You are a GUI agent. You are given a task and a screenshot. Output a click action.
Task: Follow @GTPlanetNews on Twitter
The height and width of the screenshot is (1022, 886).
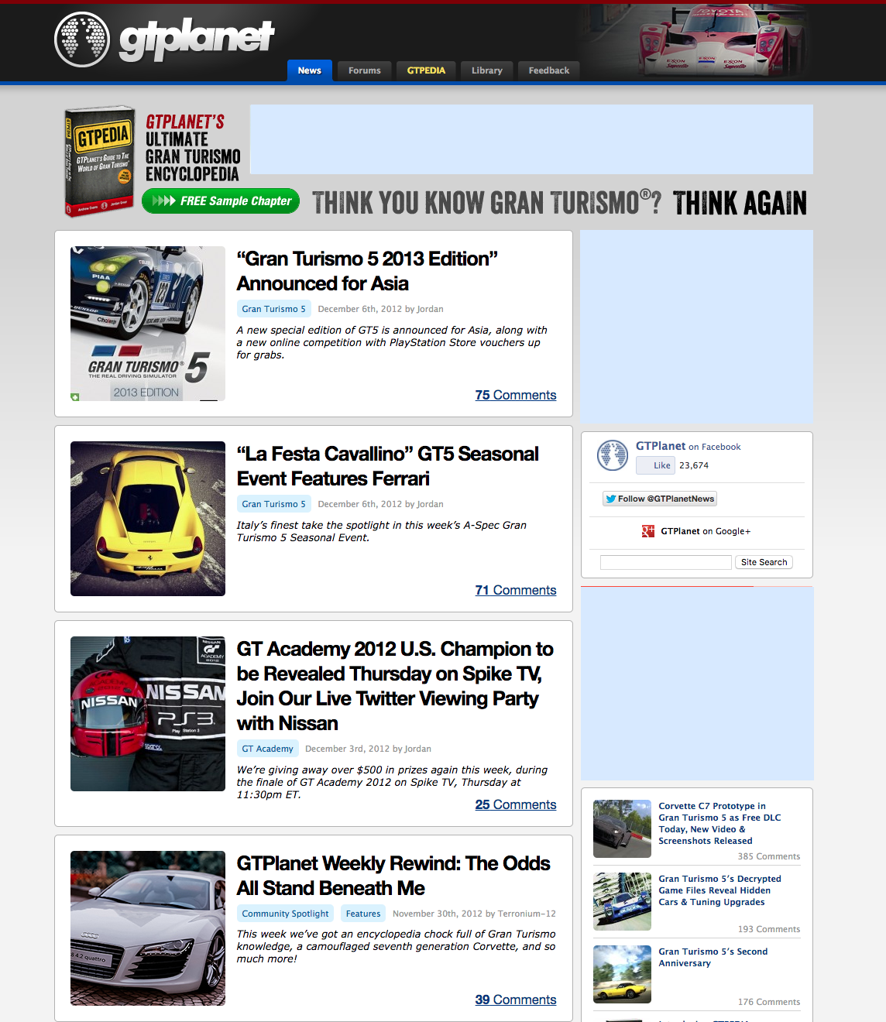click(x=660, y=499)
